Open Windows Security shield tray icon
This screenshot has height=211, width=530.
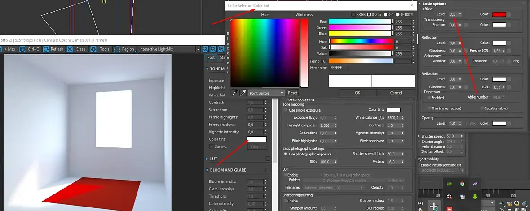coord(449,197)
